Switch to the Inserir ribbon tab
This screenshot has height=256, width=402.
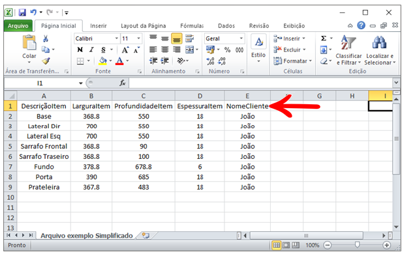[98, 26]
